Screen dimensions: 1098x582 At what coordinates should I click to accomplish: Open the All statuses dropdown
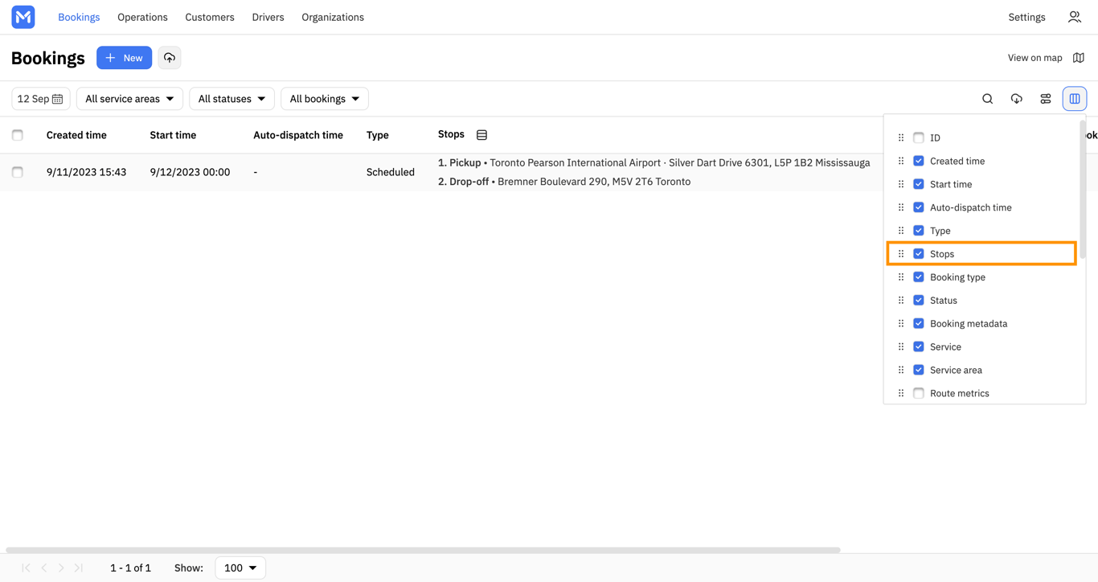tap(231, 99)
